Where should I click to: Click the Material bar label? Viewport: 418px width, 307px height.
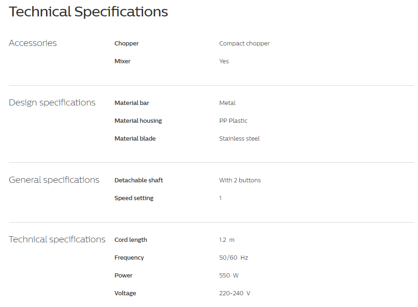point(132,103)
